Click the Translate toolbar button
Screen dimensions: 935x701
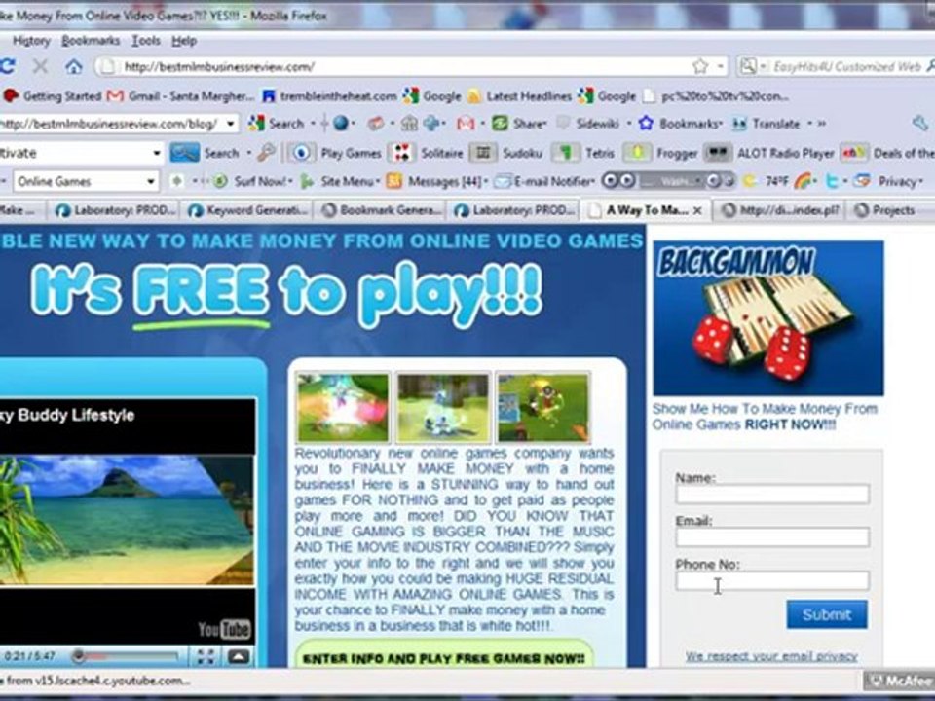tap(767, 124)
